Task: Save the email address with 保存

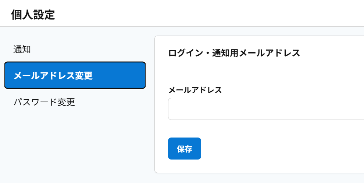Action: coord(185,149)
